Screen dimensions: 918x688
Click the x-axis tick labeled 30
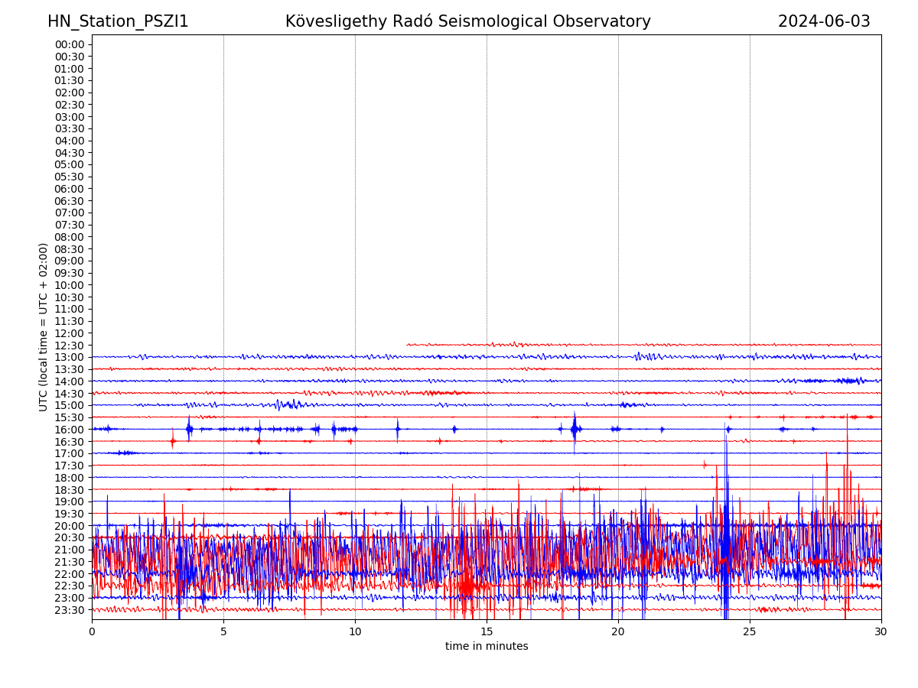[881, 632]
